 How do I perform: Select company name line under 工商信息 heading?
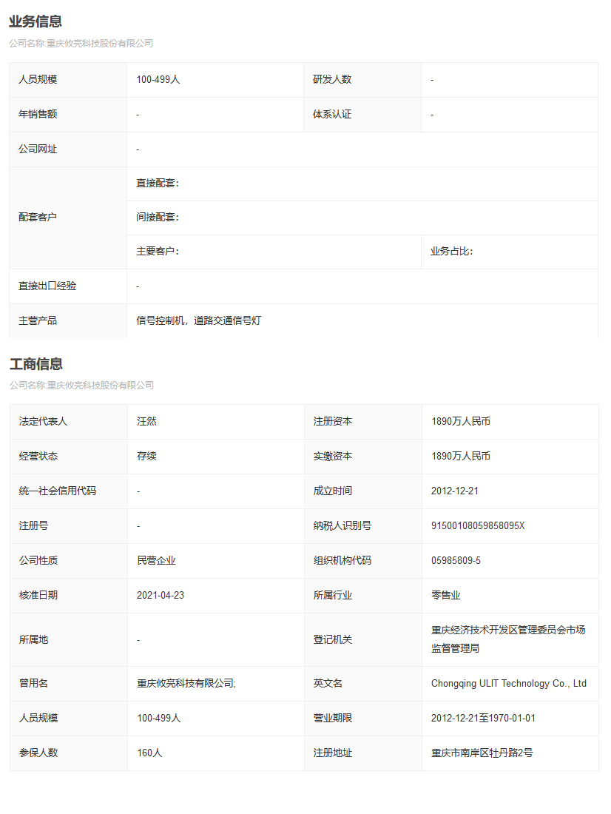[81, 386]
